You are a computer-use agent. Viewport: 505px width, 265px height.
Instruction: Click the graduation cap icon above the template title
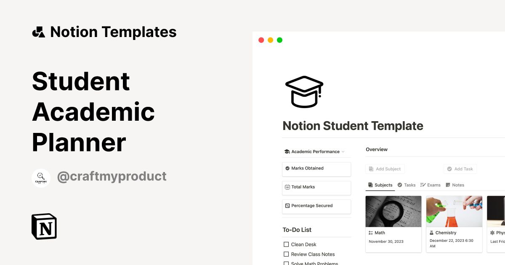[x=304, y=91]
